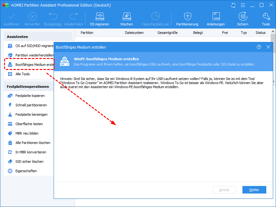This screenshot has width=276, height=207.
Task: Click the Gesamtgröße column header
Action: [167, 33]
